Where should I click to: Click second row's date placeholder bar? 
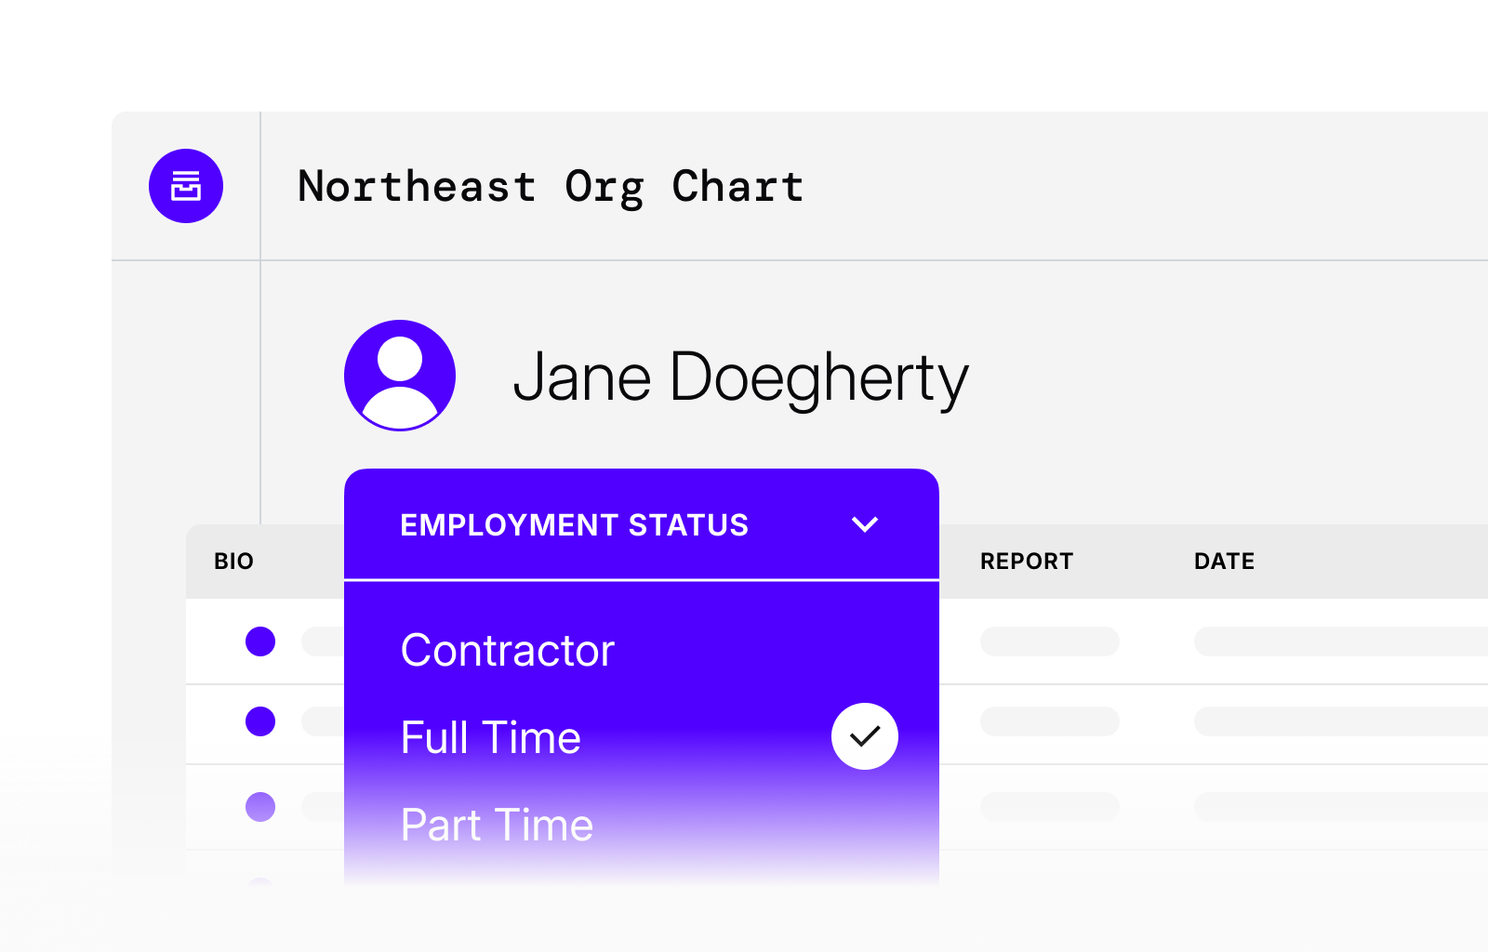pyautogui.click(x=1339, y=721)
